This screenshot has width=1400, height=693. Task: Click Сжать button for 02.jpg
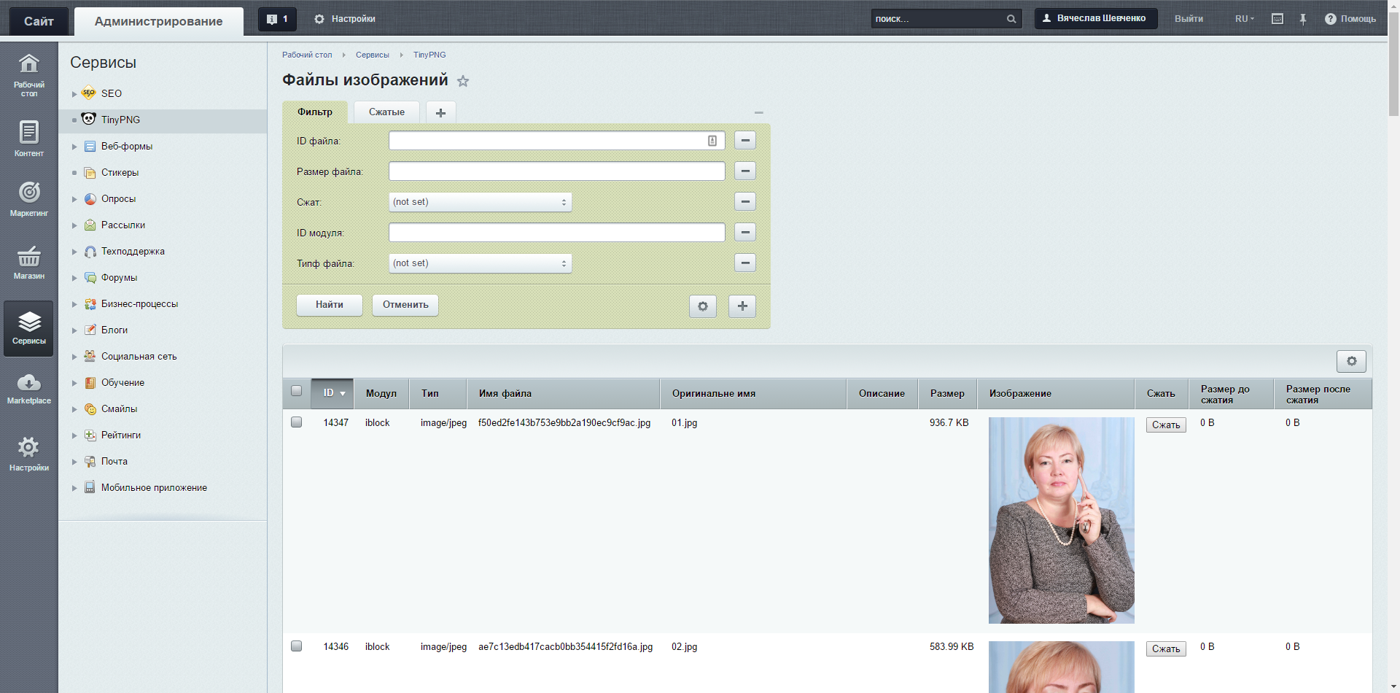click(x=1166, y=649)
